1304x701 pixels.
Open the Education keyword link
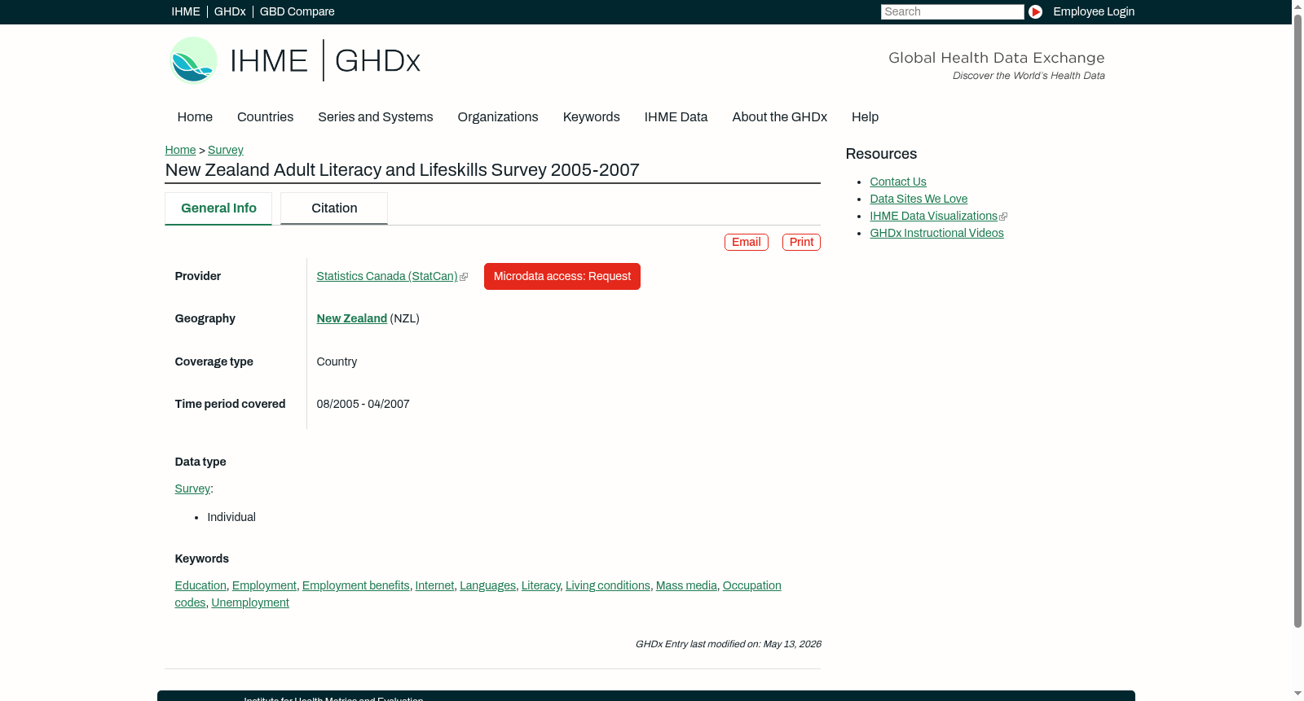click(200, 585)
